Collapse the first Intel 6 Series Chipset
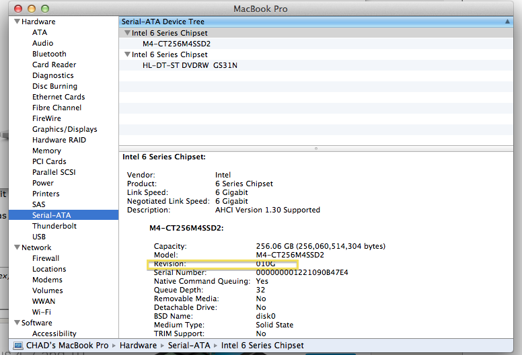The image size is (522, 355). (127, 33)
